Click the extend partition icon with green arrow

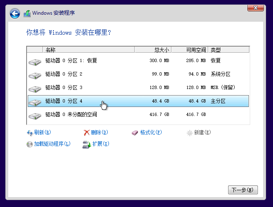point(87,145)
